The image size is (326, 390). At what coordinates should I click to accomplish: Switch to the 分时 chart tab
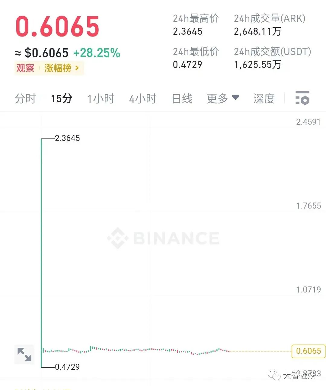25,99
